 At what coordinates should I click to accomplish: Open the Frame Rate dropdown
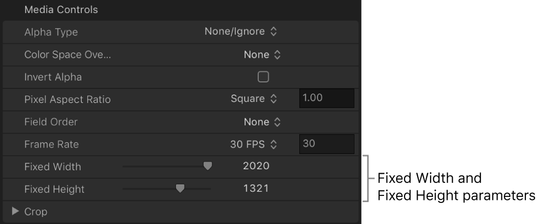pyautogui.click(x=253, y=144)
